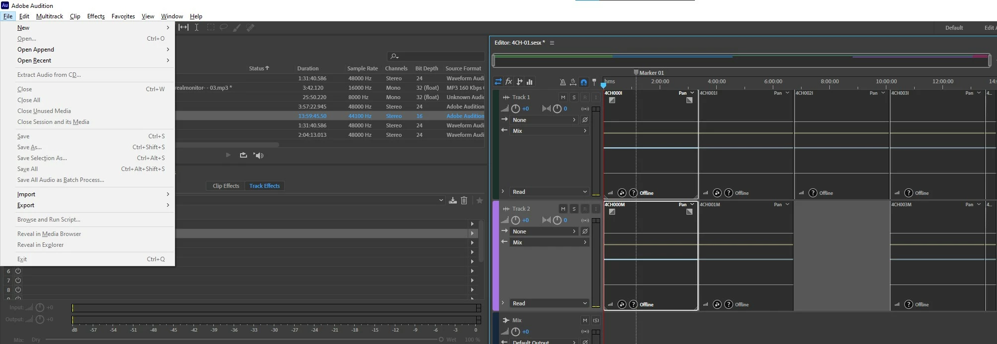997x344 pixels.
Task: Sort files by Duration column header
Action: [x=308, y=68]
